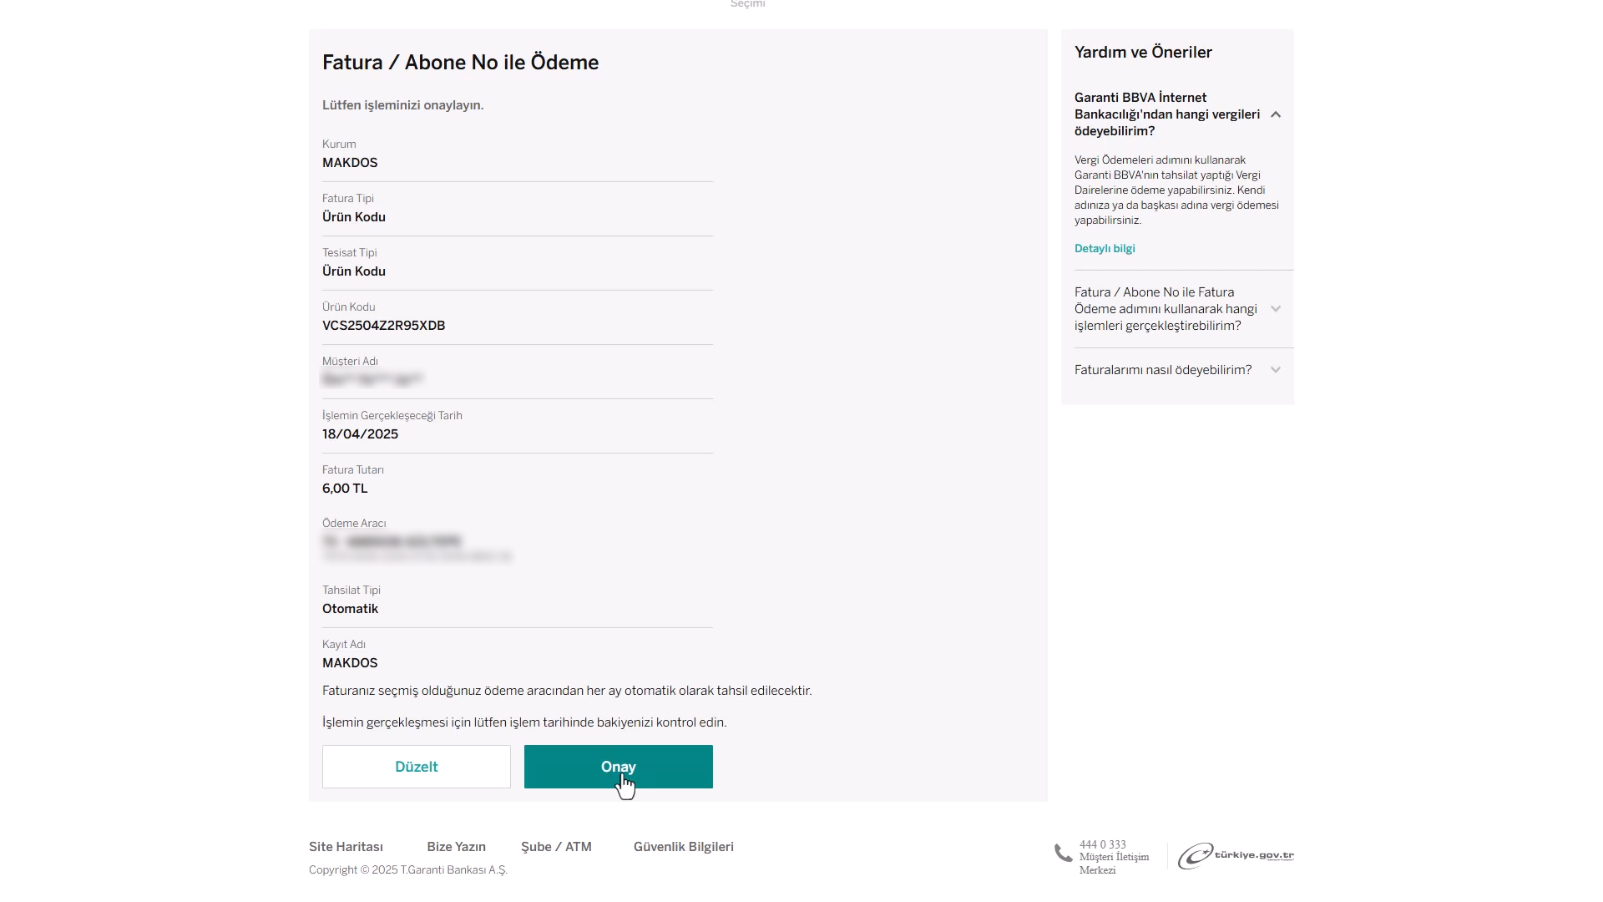Click the date value 18/04/2025
This screenshot has width=1603, height=902.
click(x=360, y=434)
